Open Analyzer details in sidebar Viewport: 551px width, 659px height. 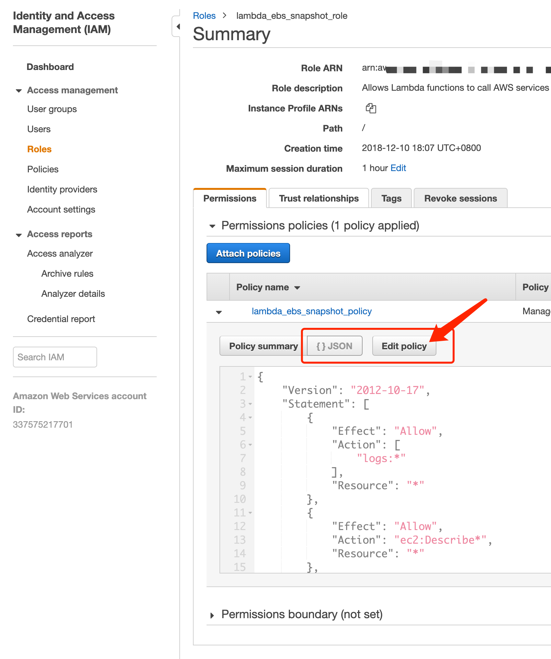(x=73, y=294)
